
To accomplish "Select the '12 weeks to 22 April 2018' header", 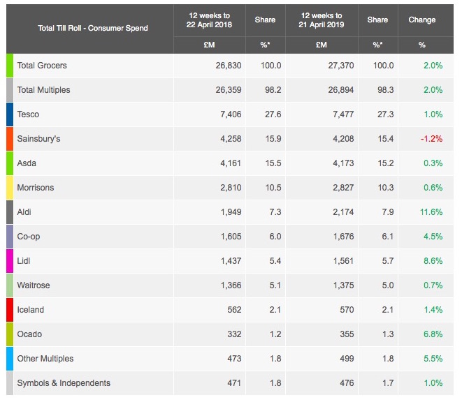I will point(209,20).
